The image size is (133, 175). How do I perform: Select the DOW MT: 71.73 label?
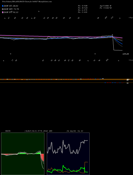[x=11, y=9]
